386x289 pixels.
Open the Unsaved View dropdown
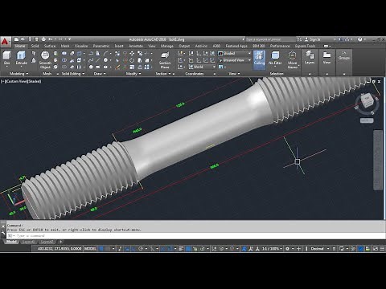click(235, 60)
